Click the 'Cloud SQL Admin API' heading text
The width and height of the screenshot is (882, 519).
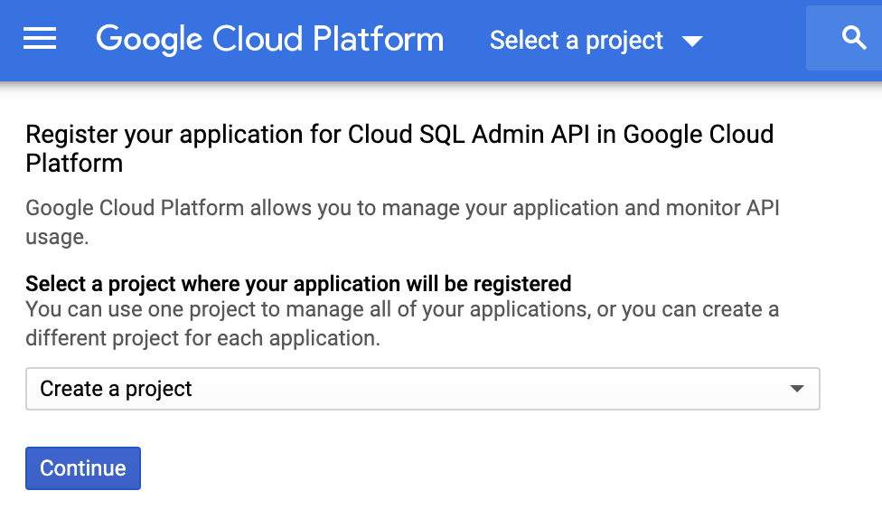click(468, 135)
